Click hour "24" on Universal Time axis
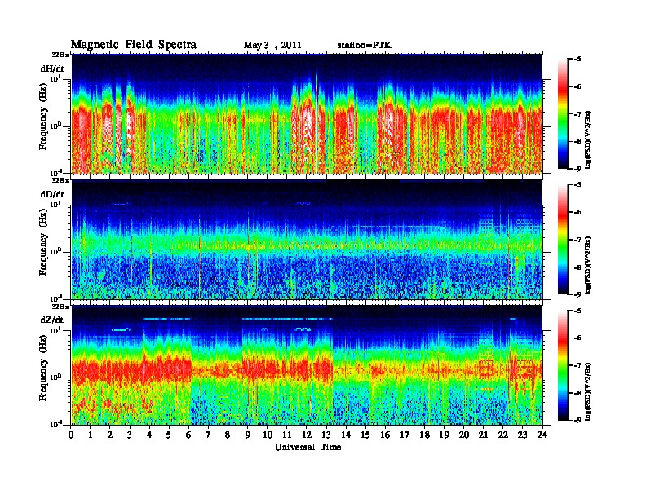 (542, 435)
